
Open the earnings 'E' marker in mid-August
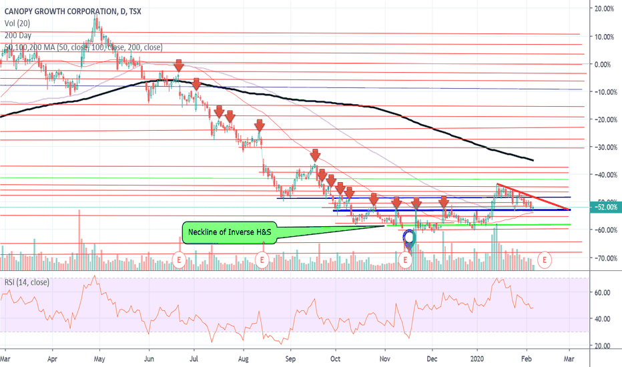click(262, 260)
